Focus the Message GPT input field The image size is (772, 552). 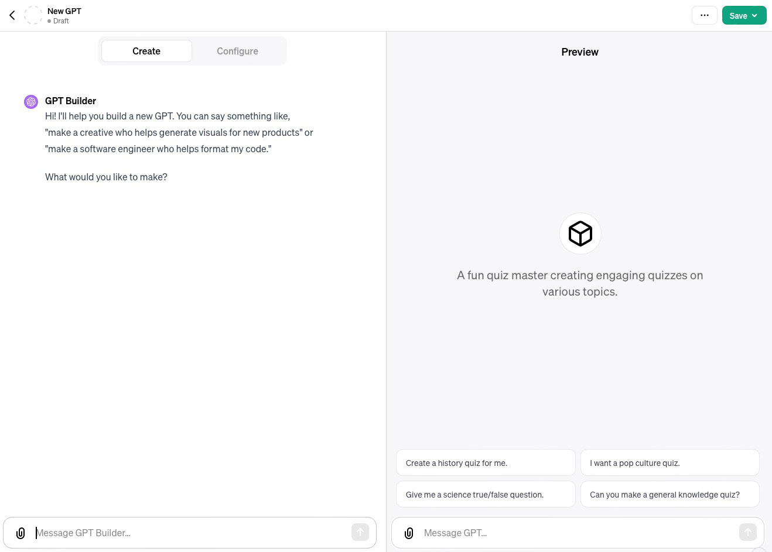[x=578, y=533]
